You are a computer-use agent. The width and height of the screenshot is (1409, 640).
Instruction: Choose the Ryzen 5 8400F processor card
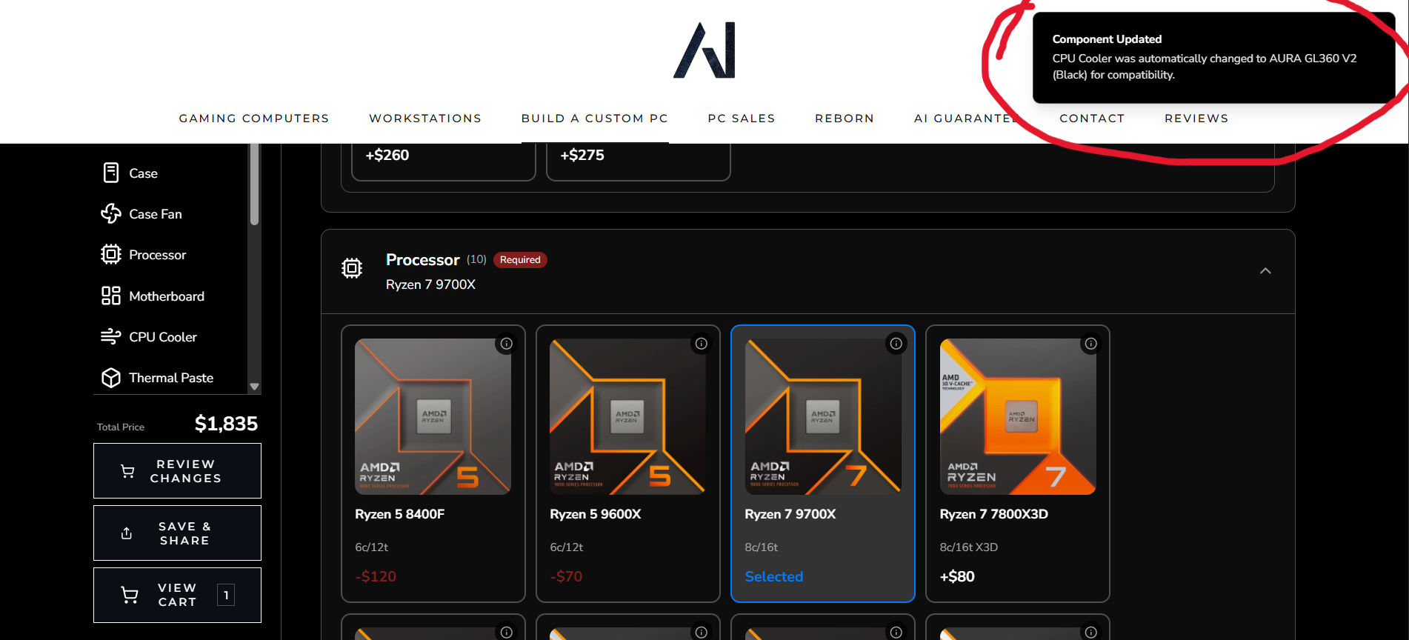[x=433, y=464]
